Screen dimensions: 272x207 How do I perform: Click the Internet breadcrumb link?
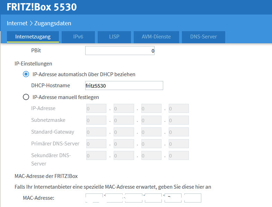click(x=17, y=23)
